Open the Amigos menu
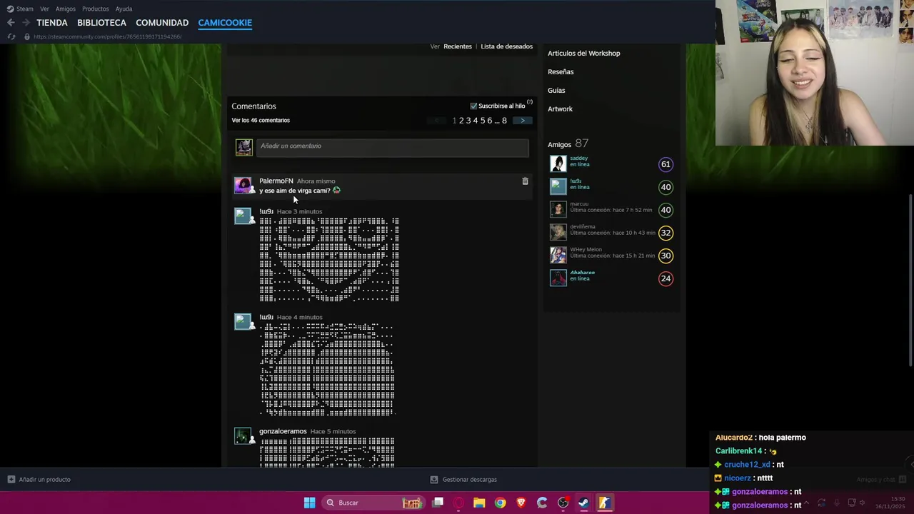 pyautogui.click(x=66, y=9)
